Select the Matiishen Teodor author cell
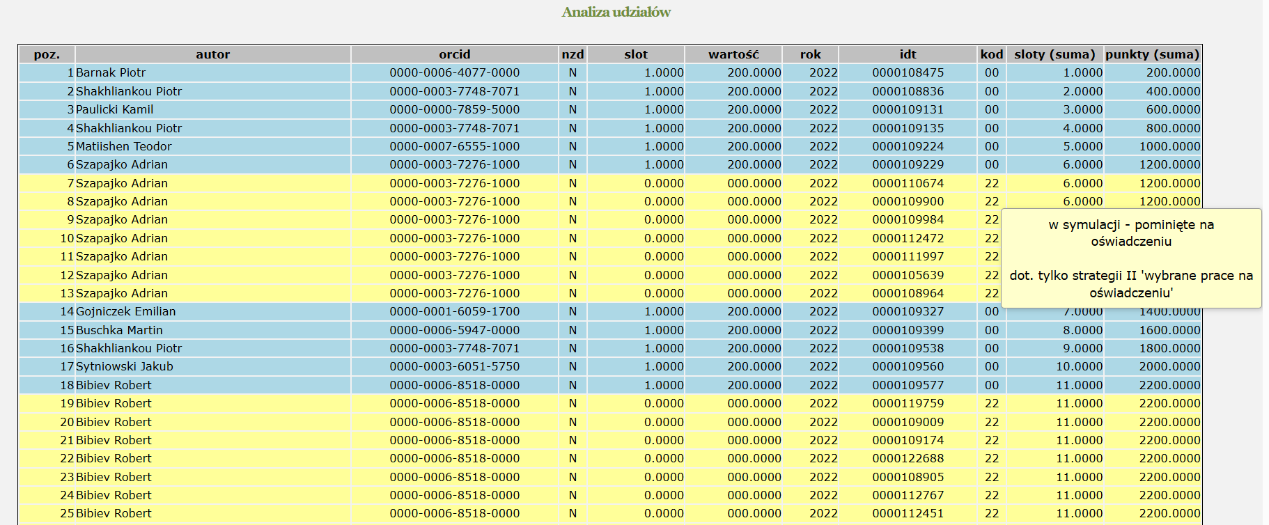 [x=123, y=146]
